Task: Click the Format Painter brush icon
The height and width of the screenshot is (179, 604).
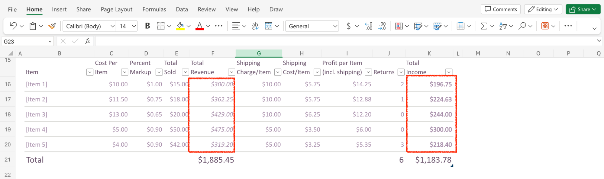Action: coord(52,26)
